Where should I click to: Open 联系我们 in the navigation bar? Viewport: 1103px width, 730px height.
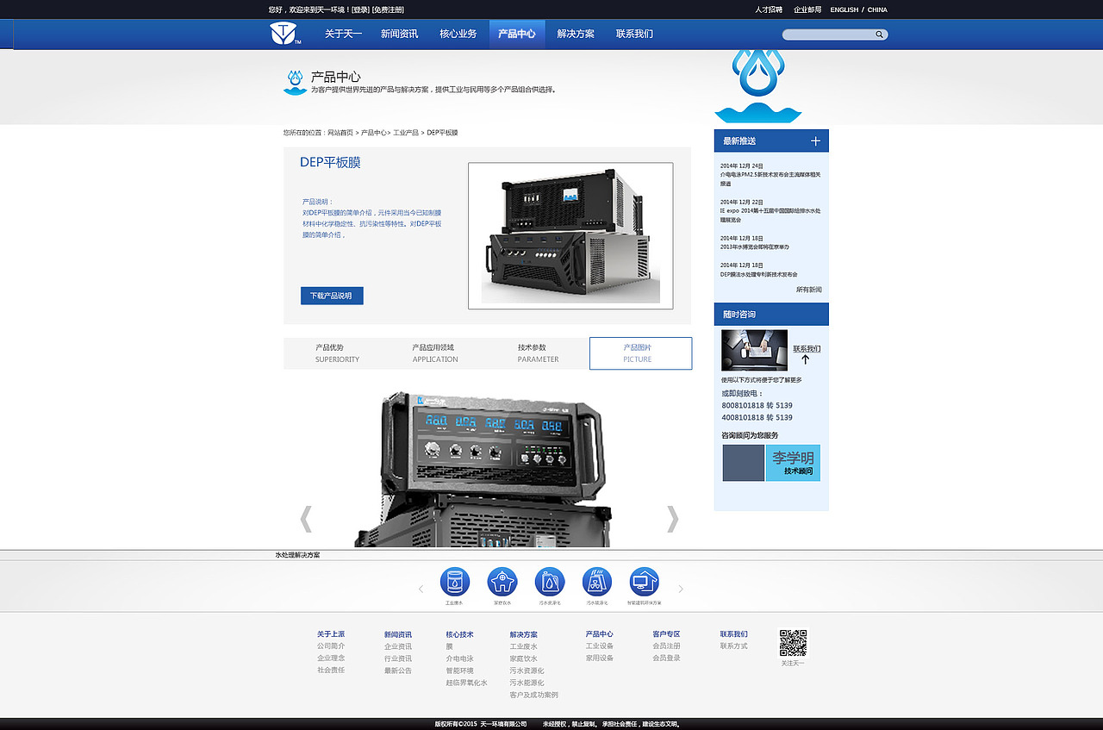click(634, 34)
